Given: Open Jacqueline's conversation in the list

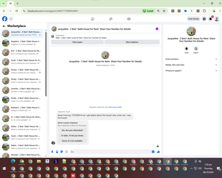Looking at the screenshot, I should 22,33.
